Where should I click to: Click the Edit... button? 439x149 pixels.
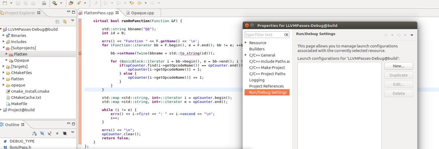[x=398, y=84]
